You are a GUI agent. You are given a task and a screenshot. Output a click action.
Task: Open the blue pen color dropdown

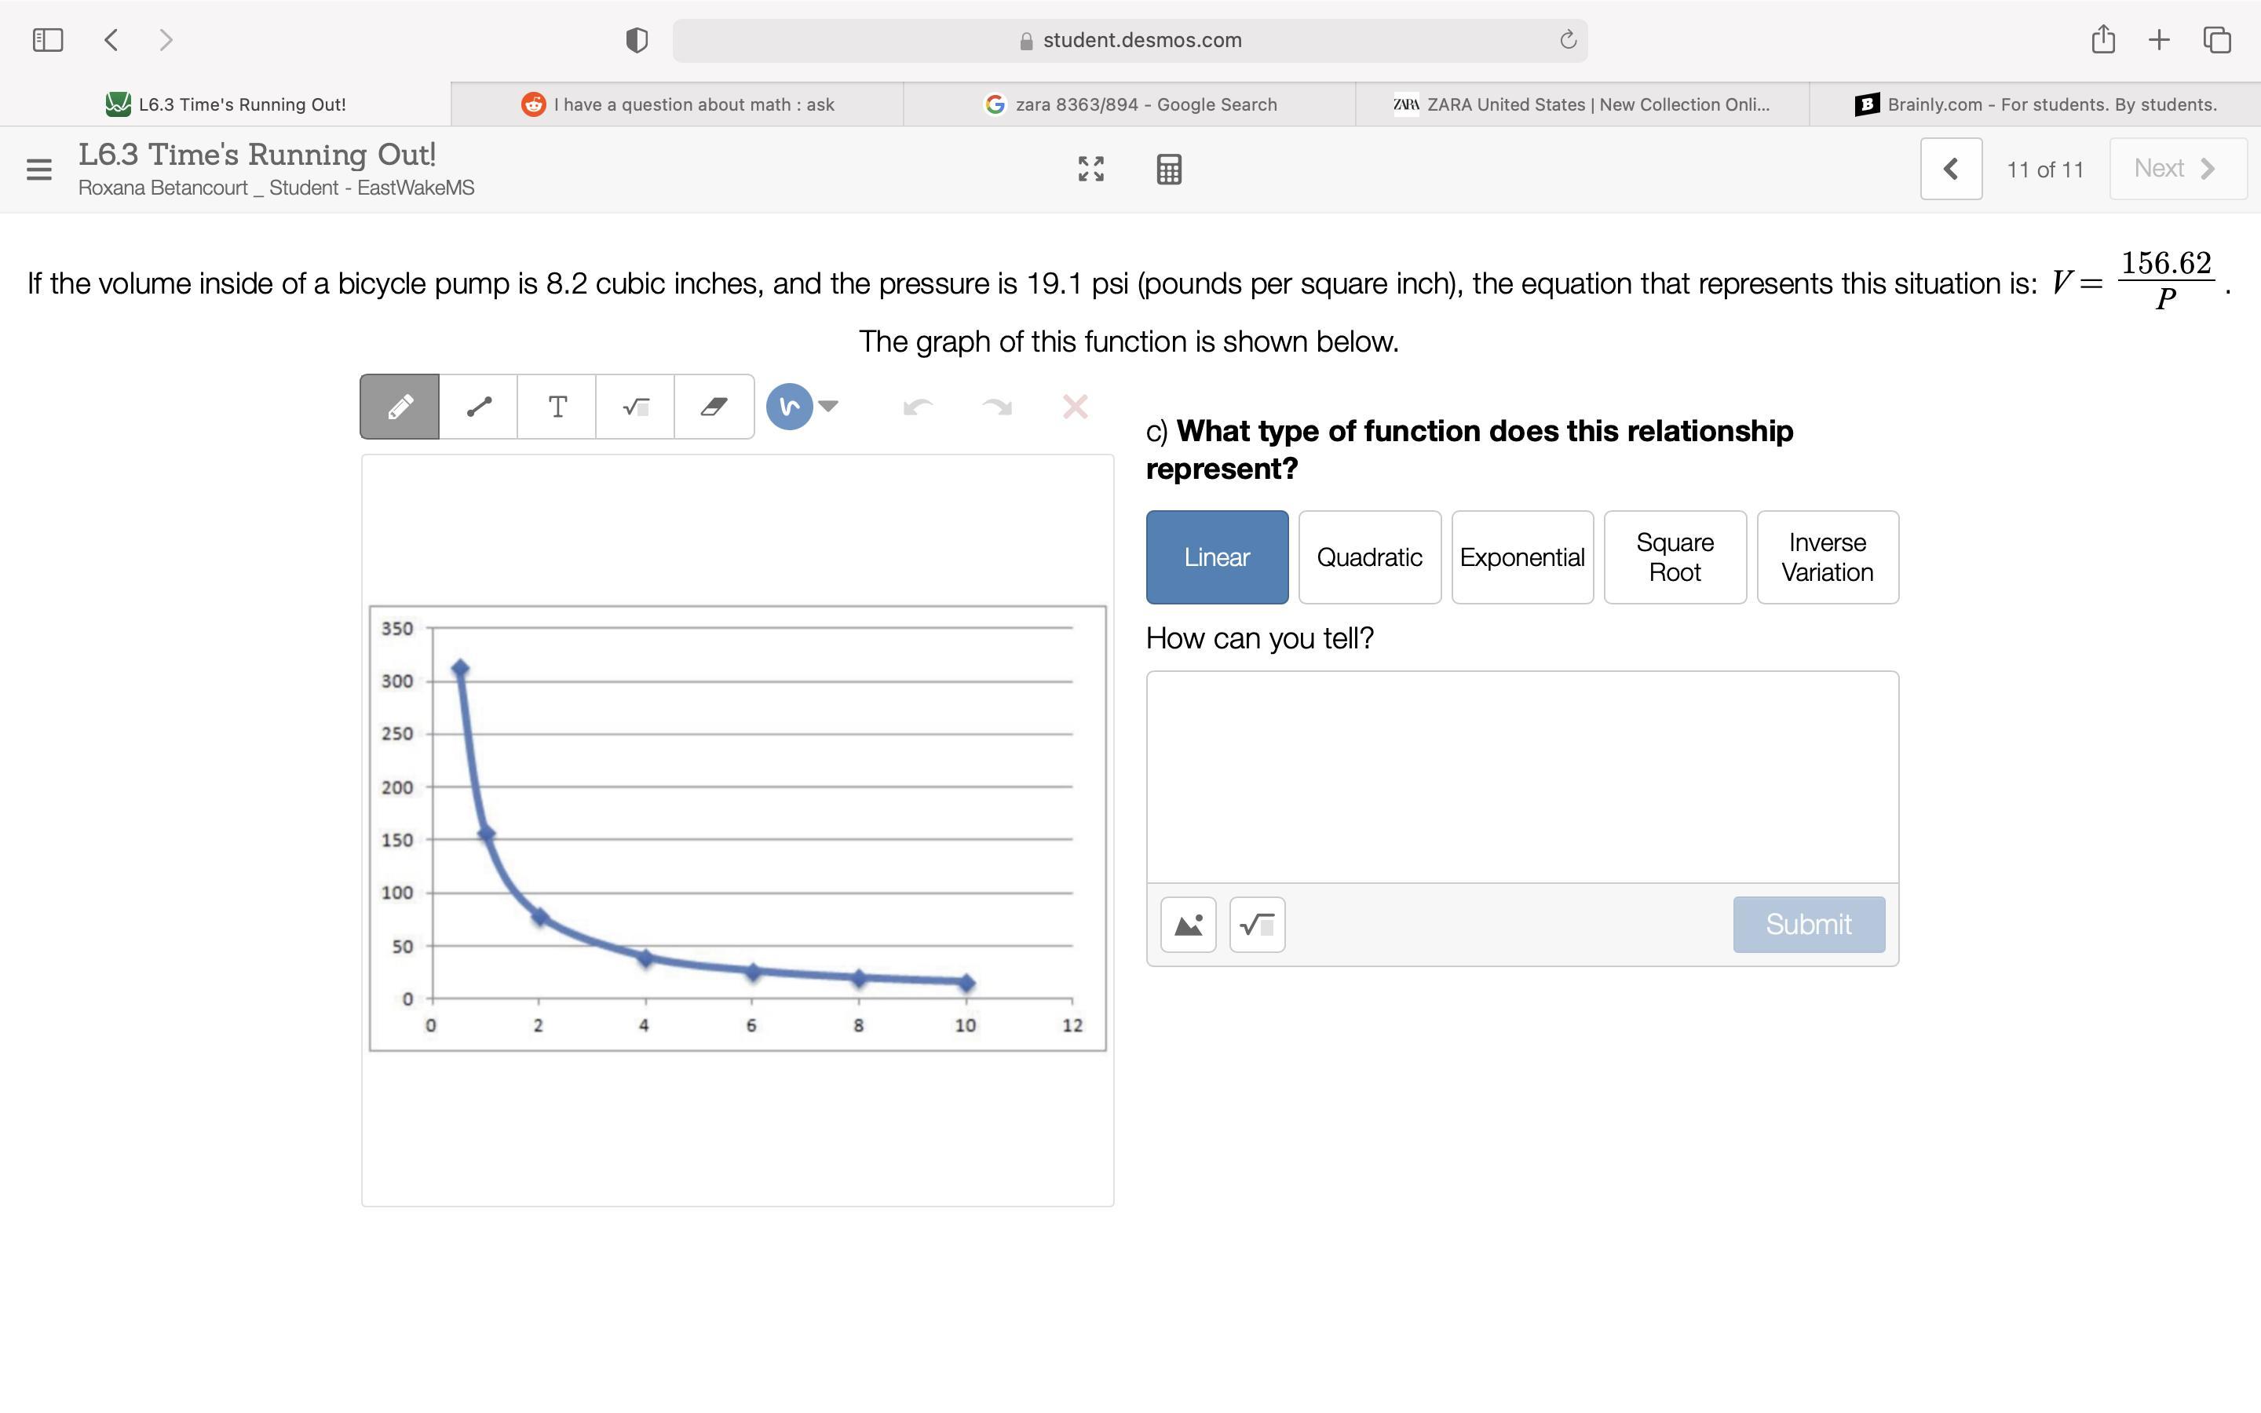point(827,406)
